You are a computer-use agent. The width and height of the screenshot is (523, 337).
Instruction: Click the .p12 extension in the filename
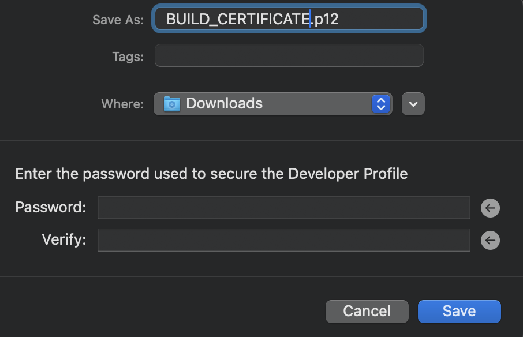[326, 19]
